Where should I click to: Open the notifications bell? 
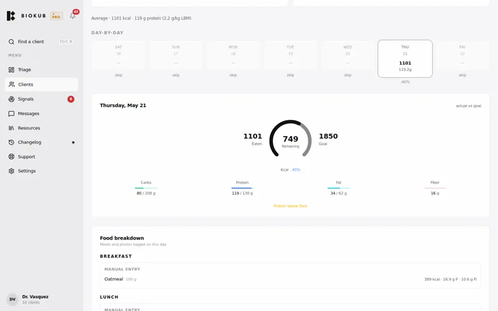click(x=73, y=16)
